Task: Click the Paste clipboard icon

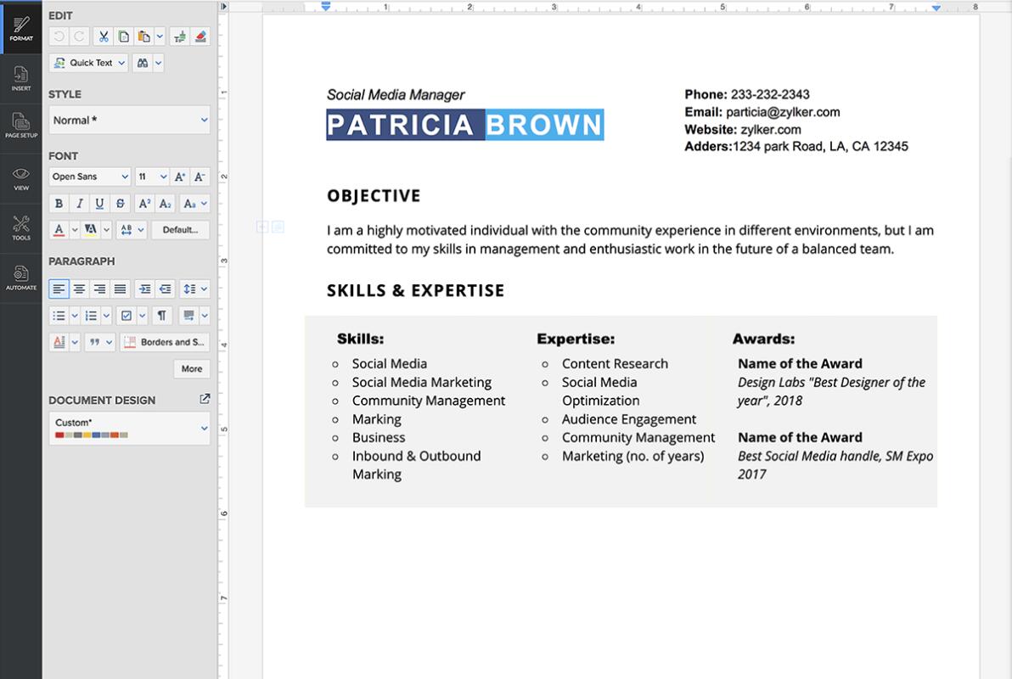Action: tap(144, 36)
